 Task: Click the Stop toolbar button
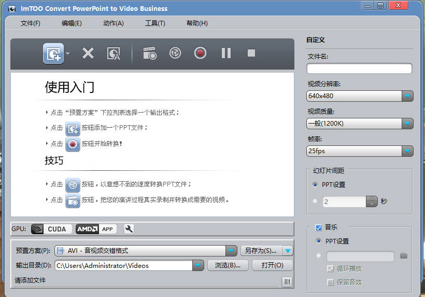click(251, 53)
